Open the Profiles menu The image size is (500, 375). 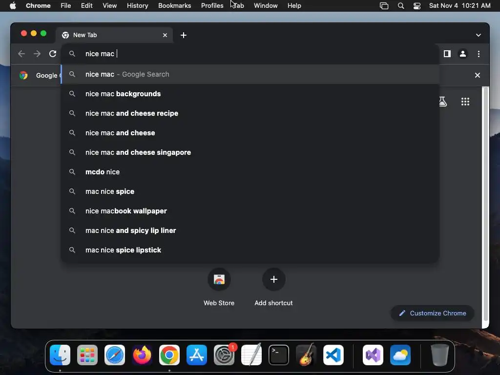[212, 5]
